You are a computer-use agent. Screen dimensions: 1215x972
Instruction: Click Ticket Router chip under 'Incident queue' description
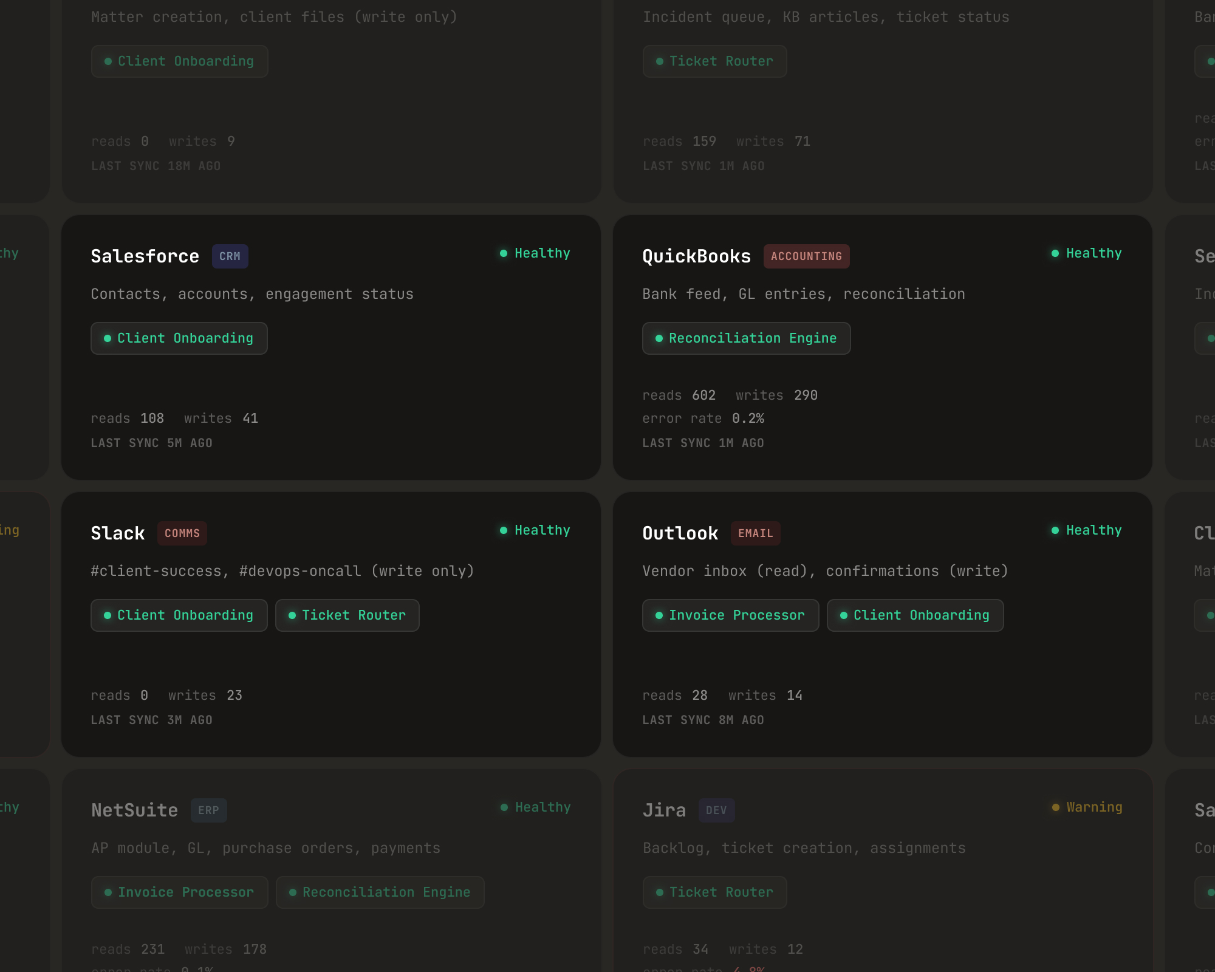click(715, 61)
